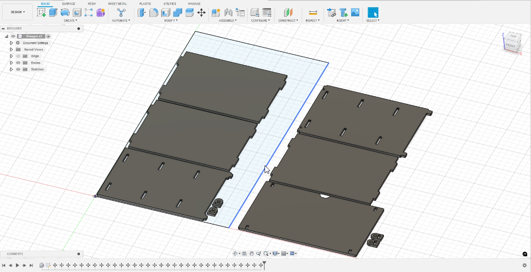Select the Move/Copy tool icon
The height and width of the screenshot is (272, 531).
pyautogui.click(x=201, y=13)
